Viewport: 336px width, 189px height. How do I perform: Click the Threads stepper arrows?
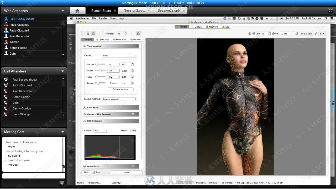tap(125, 34)
